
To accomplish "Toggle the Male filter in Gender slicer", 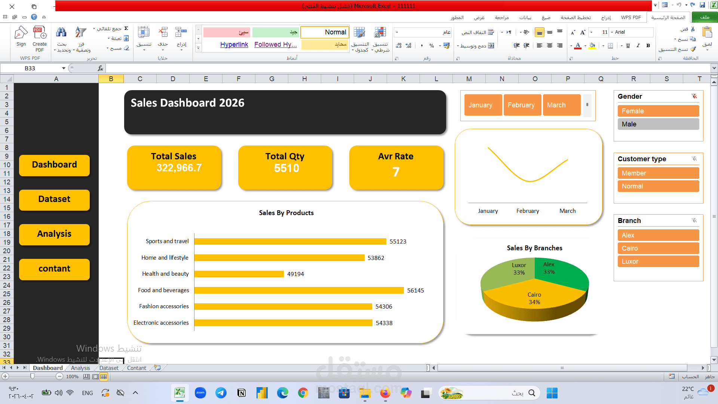I will 658,124.
